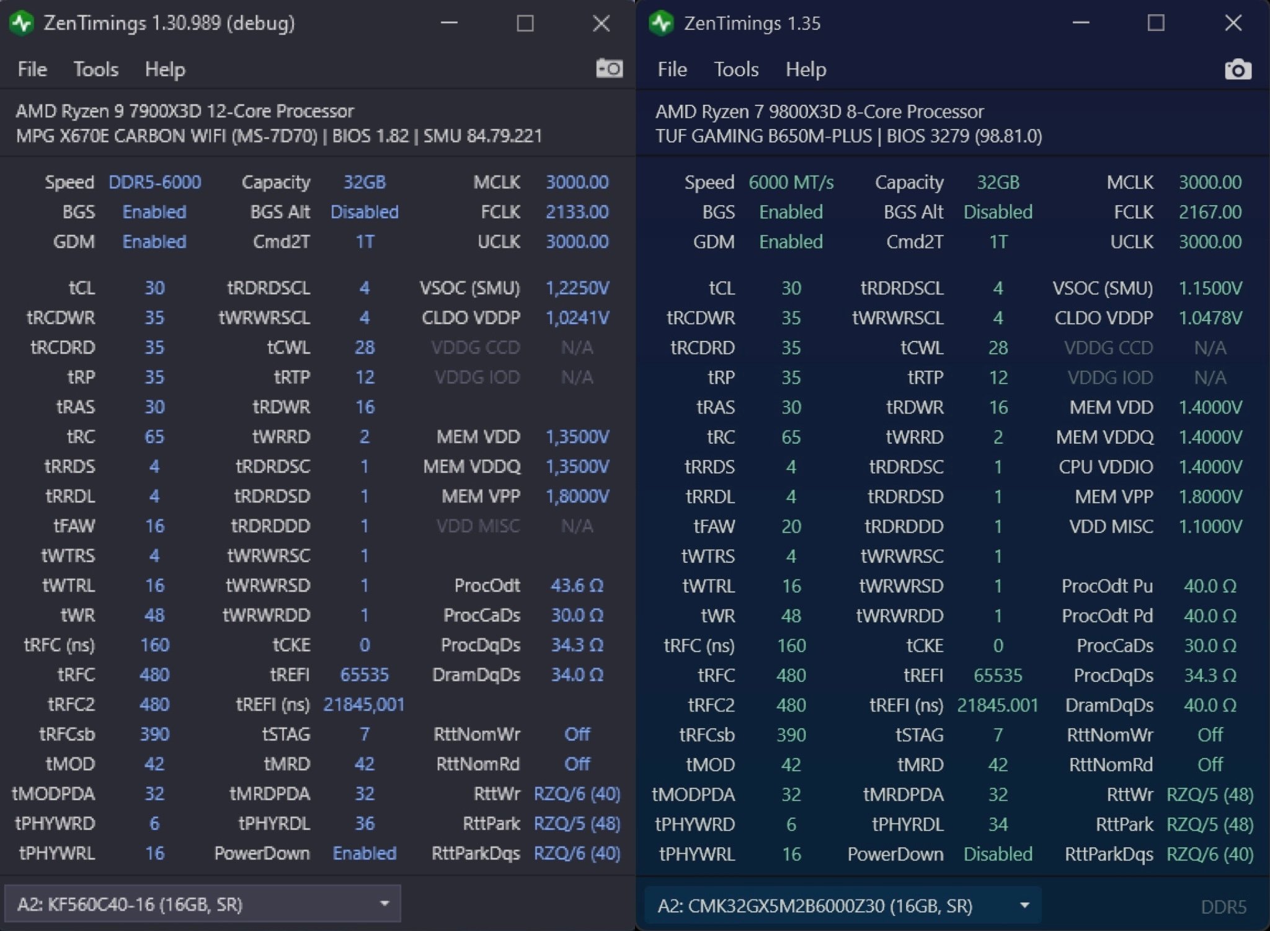Minimize the ZenTimings 1.35 window
The image size is (1270, 931).
[1081, 23]
